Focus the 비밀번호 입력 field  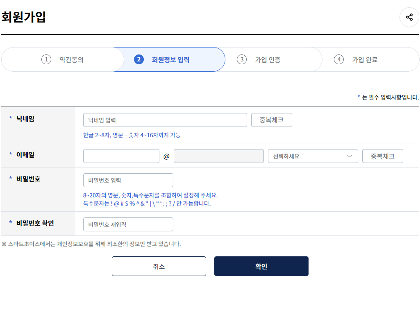(x=128, y=180)
